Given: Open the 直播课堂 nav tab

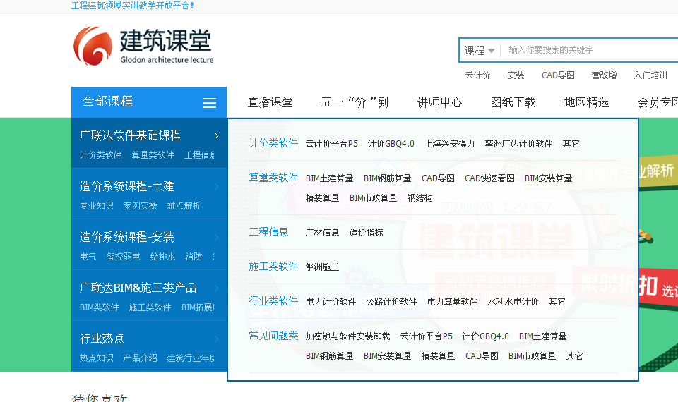Looking at the screenshot, I should tap(270, 102).
